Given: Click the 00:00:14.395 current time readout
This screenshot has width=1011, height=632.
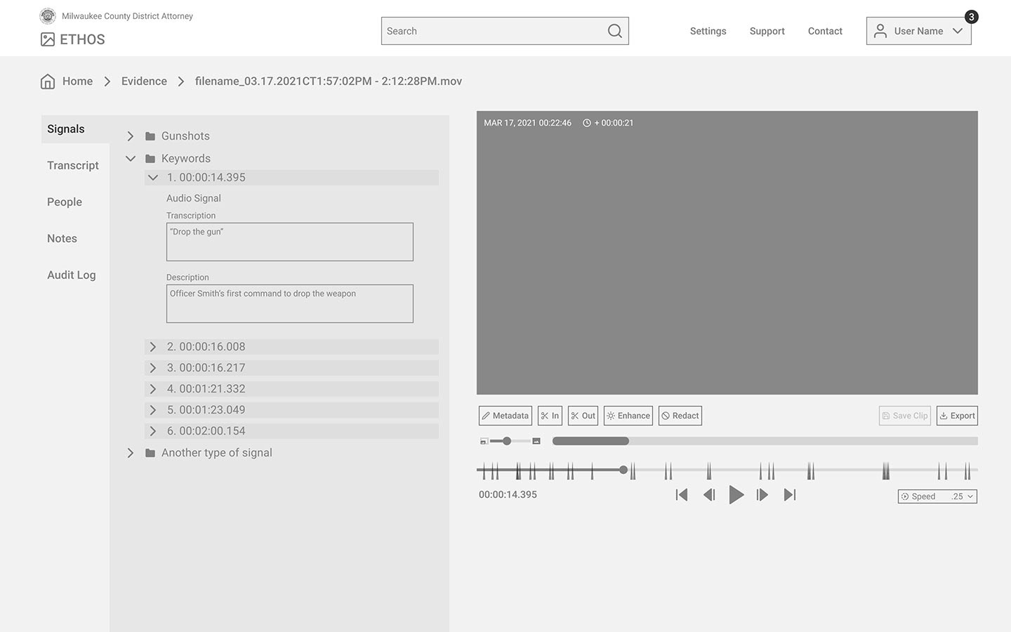Looking at the screenshot, I should pyautogui.click(x=508, y=495).
